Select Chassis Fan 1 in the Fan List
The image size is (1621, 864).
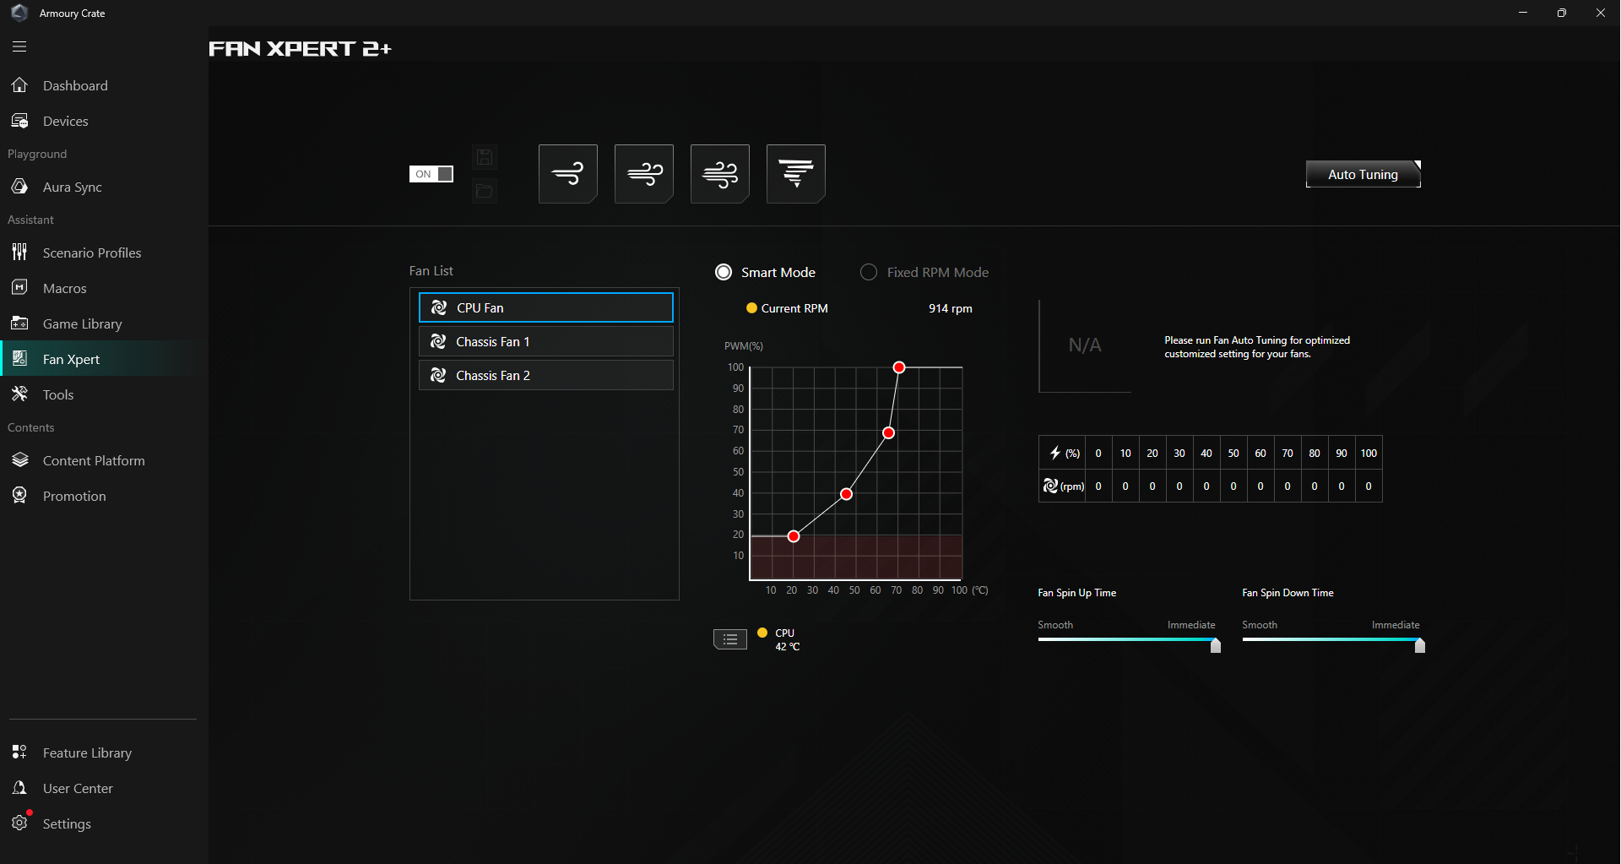(545, 341)
